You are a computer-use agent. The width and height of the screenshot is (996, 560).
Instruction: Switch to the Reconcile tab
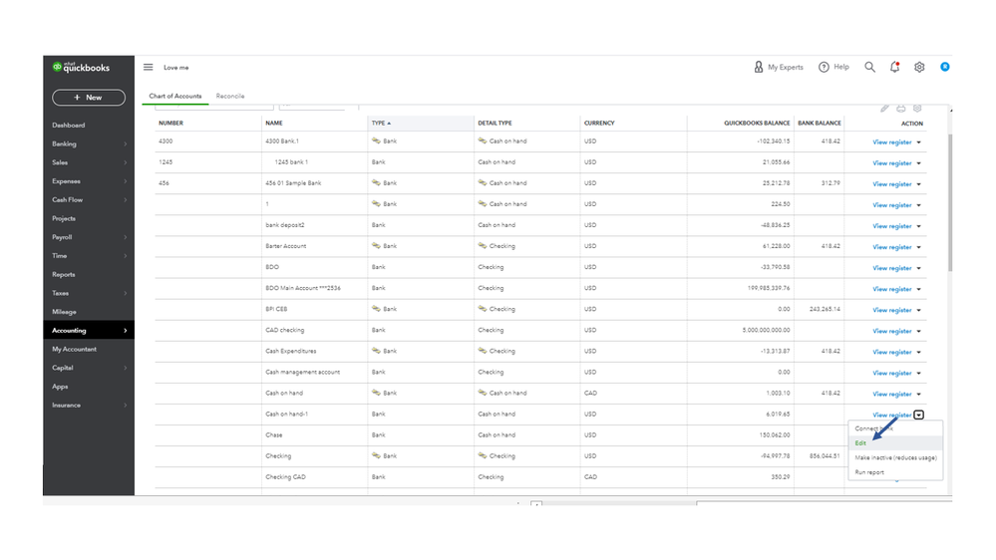click(230, 96)
